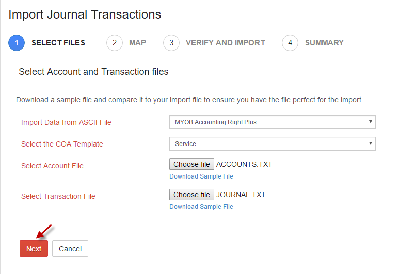415x274 pixels.
Task: Click the JOURNAL.TXT file name
Action: click(241, 195)
